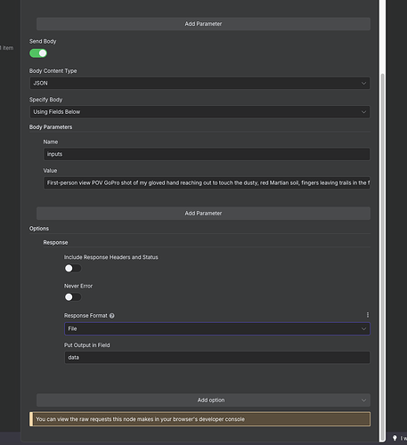Image resolution: width=407 pixels, height=445 pixels.
Task: Click the Value field with Martian soil prompt
Action: click(x=207, y=183)
